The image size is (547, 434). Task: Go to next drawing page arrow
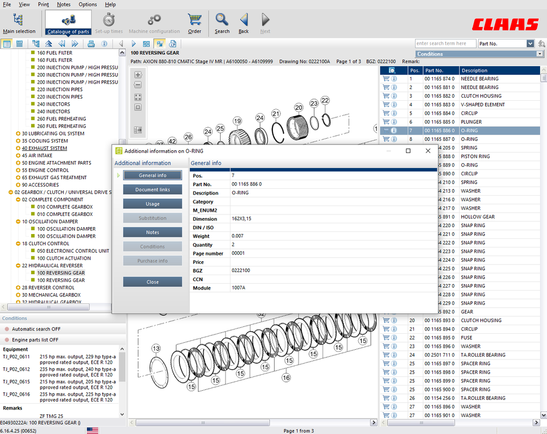pos(134,44)
